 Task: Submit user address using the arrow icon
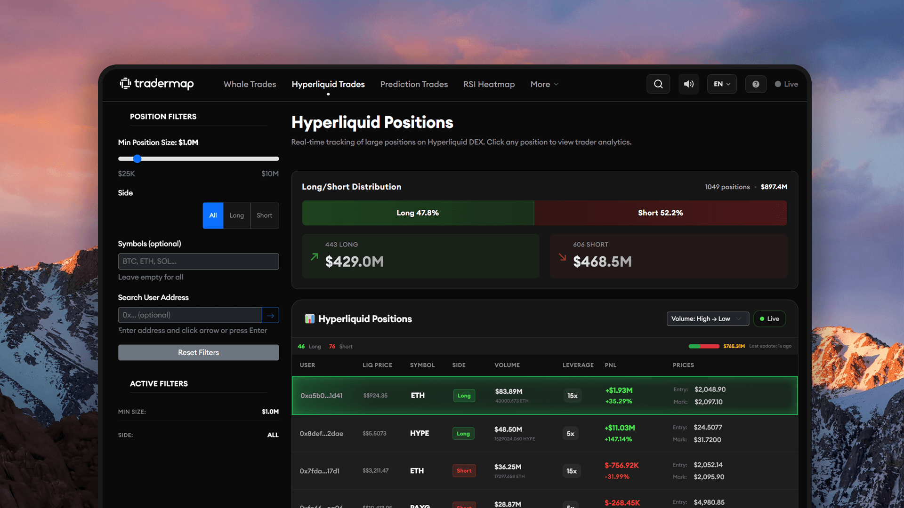click(271, 315)
